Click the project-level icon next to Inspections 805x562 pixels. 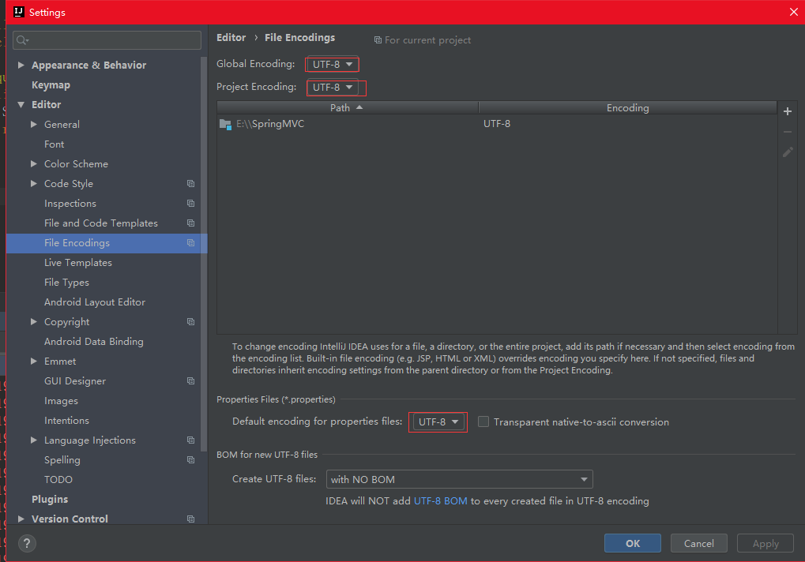190,204
